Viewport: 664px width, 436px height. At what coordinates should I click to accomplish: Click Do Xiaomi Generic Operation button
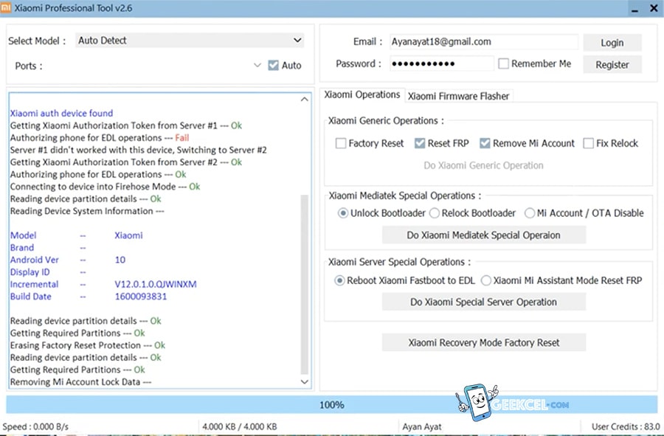483,165
